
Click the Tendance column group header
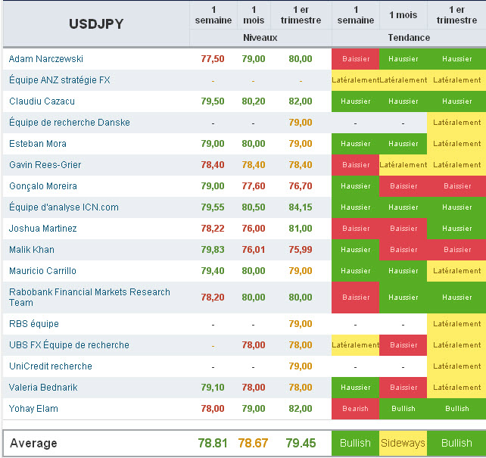(409, 38)
